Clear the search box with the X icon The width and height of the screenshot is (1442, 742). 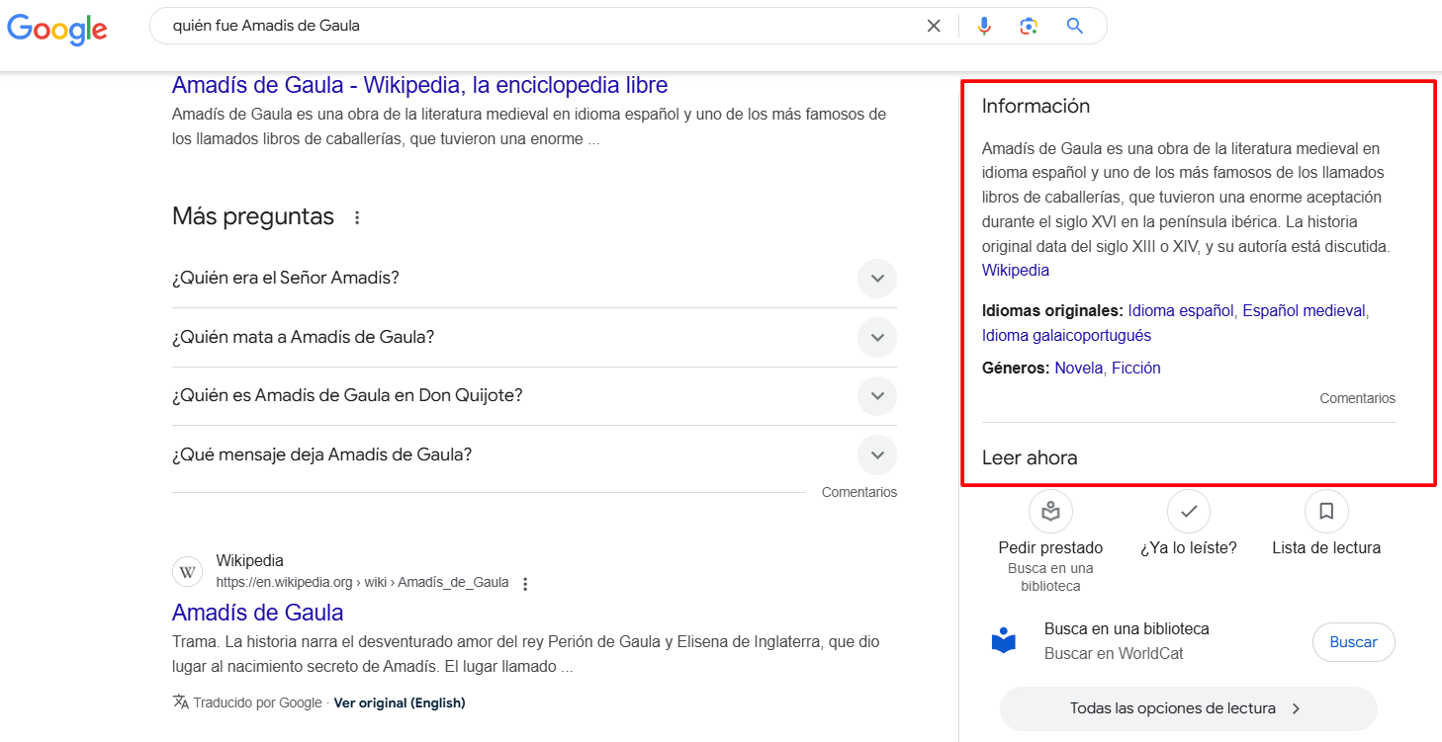pyautogui.click(x=933, y=26)
